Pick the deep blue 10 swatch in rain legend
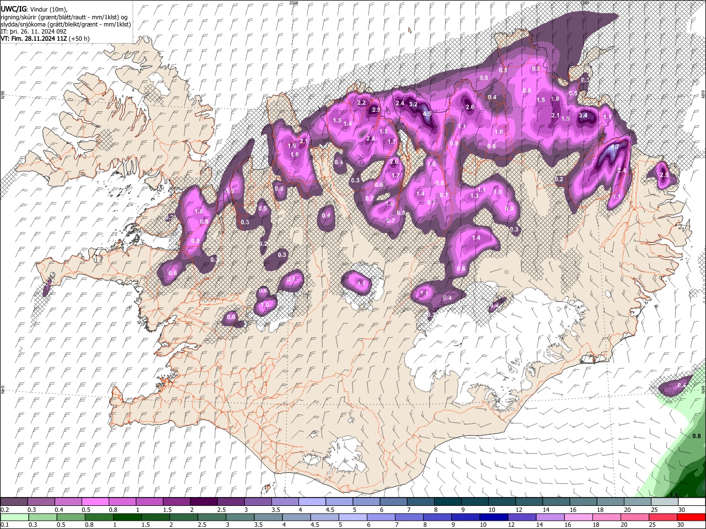This screenshot has width=706, height=529. pos(494,517)
